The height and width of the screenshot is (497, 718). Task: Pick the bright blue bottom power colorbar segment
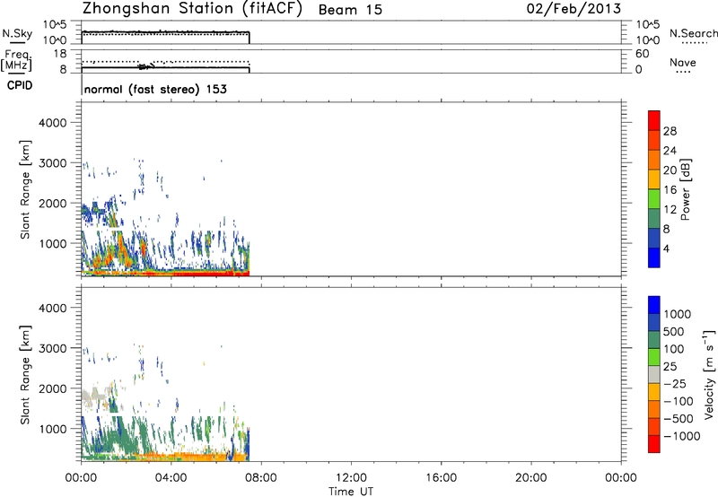click(x=654, y=257)
